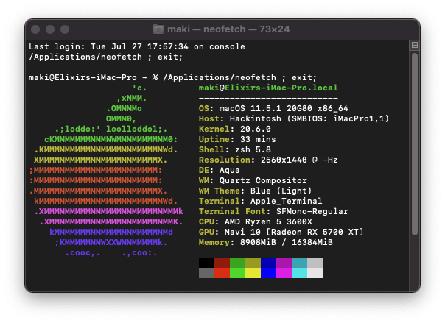Pick the bright magenta swatch in bottom row

[x=284, y=273]
